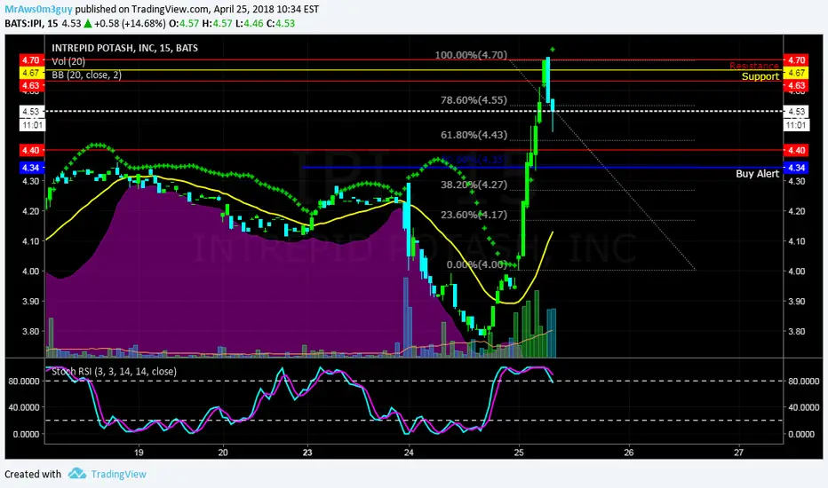This screenshot has width=828, height=488.
Task: Click the 24 date label on time axis
Action: pyautogui.click(x=409, y=453)
